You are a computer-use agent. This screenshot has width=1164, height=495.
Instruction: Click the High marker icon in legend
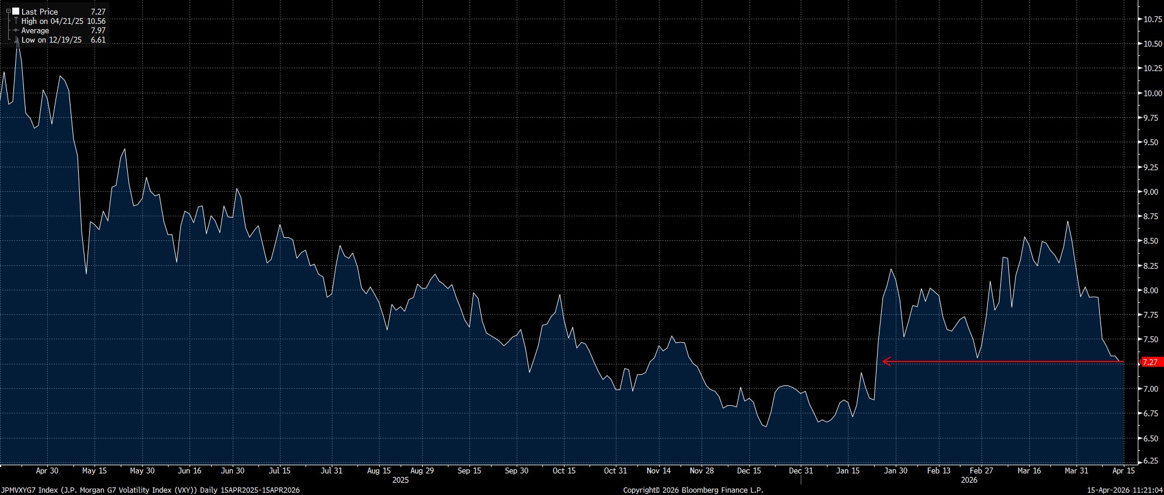[x=16, y=21]
